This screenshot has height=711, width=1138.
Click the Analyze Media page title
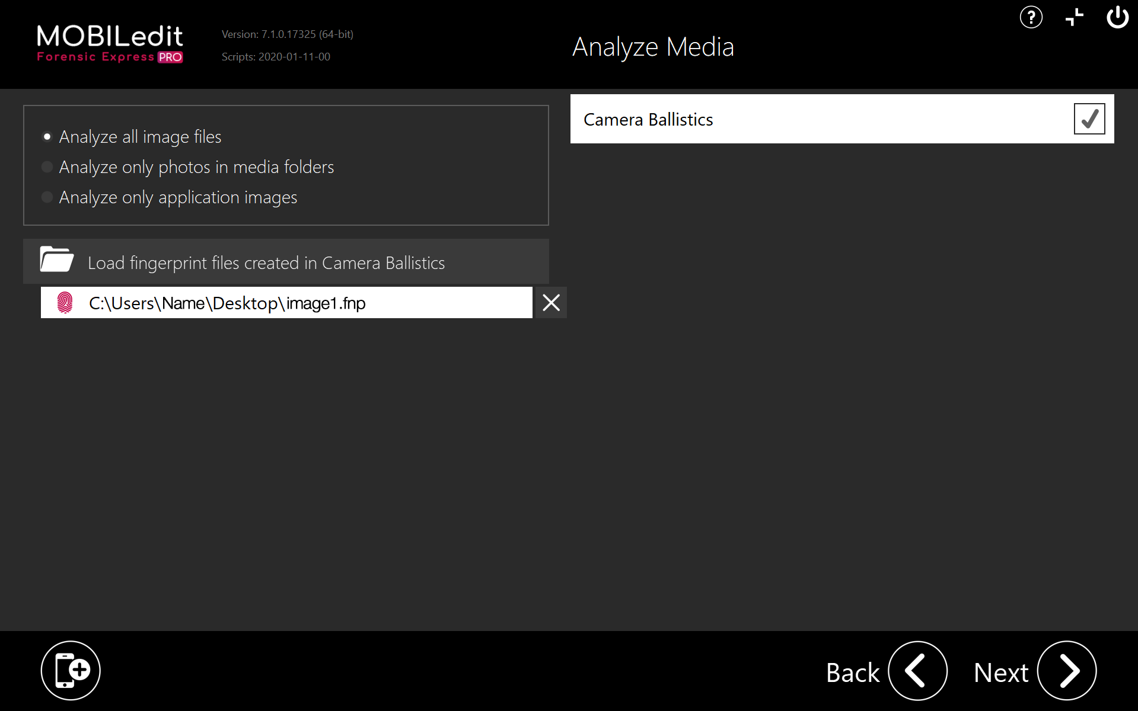tap(653, 47)
